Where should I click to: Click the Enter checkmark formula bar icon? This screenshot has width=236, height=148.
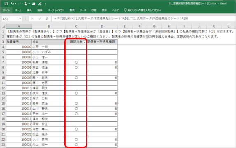click(40, 19)
